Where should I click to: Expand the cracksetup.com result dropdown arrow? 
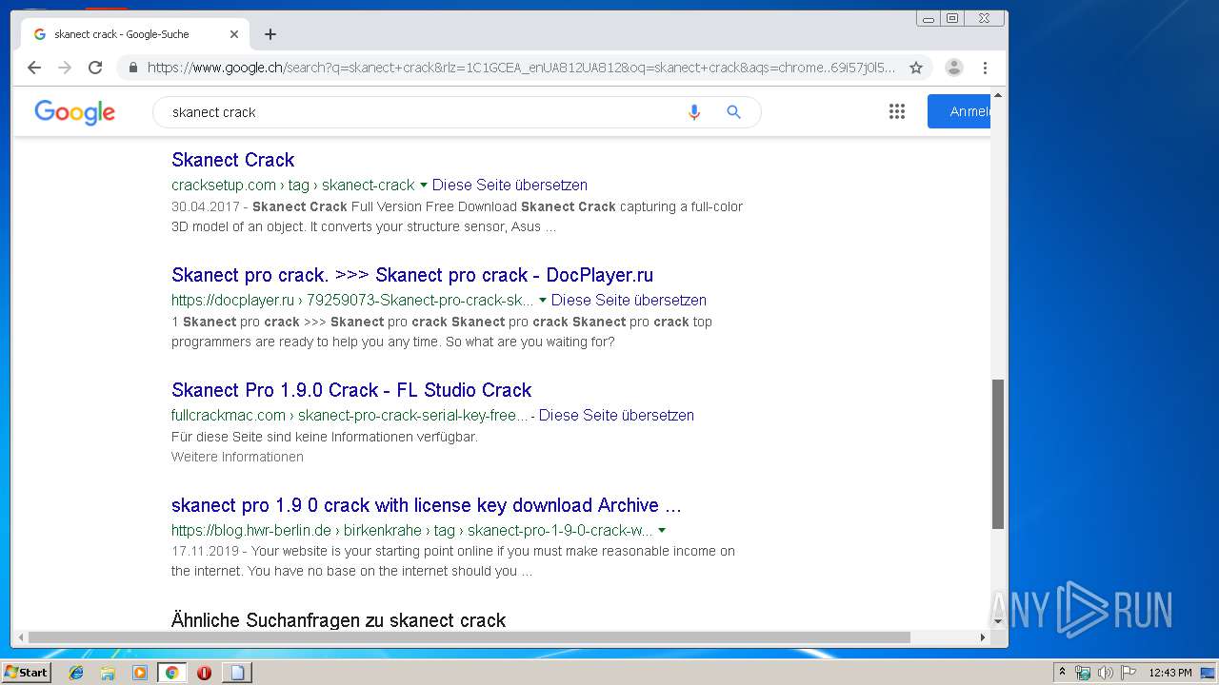tap(424, 186)
